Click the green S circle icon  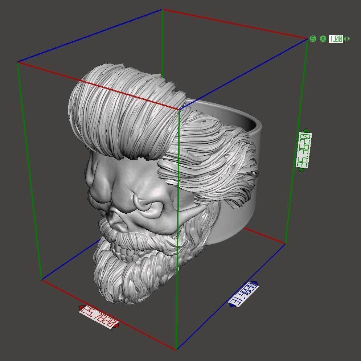point(313,39)
